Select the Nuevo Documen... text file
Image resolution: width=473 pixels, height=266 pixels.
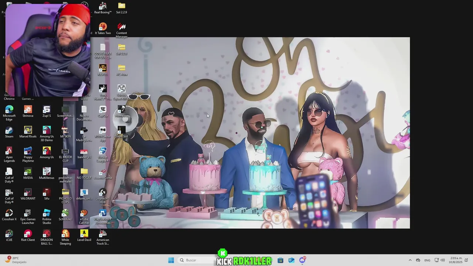coord(84,113)
